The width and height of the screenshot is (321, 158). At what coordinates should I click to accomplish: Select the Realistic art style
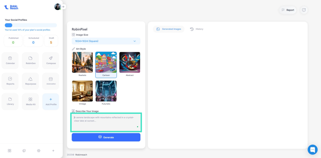click(82, 65)
